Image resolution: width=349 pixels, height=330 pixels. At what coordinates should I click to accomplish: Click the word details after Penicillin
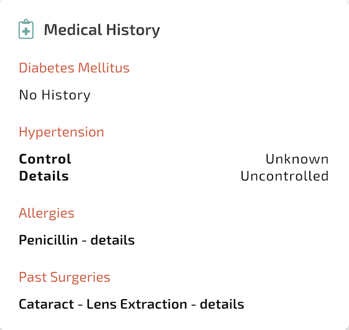pos(113,240)
